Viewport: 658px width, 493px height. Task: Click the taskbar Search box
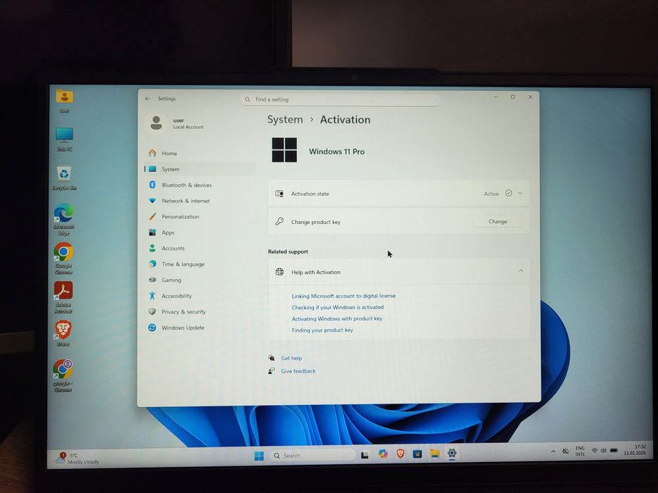[x=312, y=455]
